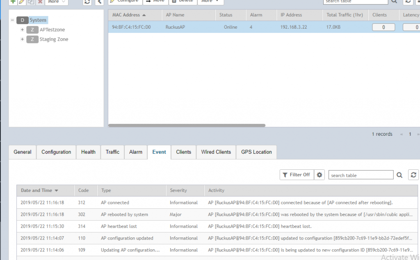Expand the Staging Zone tree node

(22, 39)
